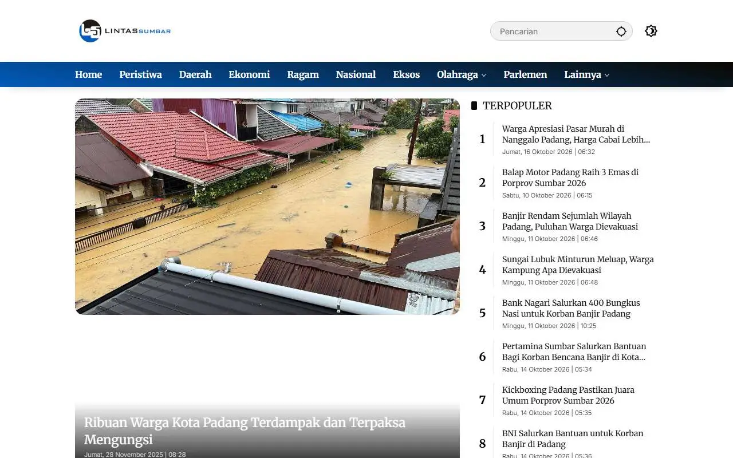Click rank number 5 in Terpopuler
Image resolution: width=733 pixels, height=458 pixels.
[x=482, y=313]
